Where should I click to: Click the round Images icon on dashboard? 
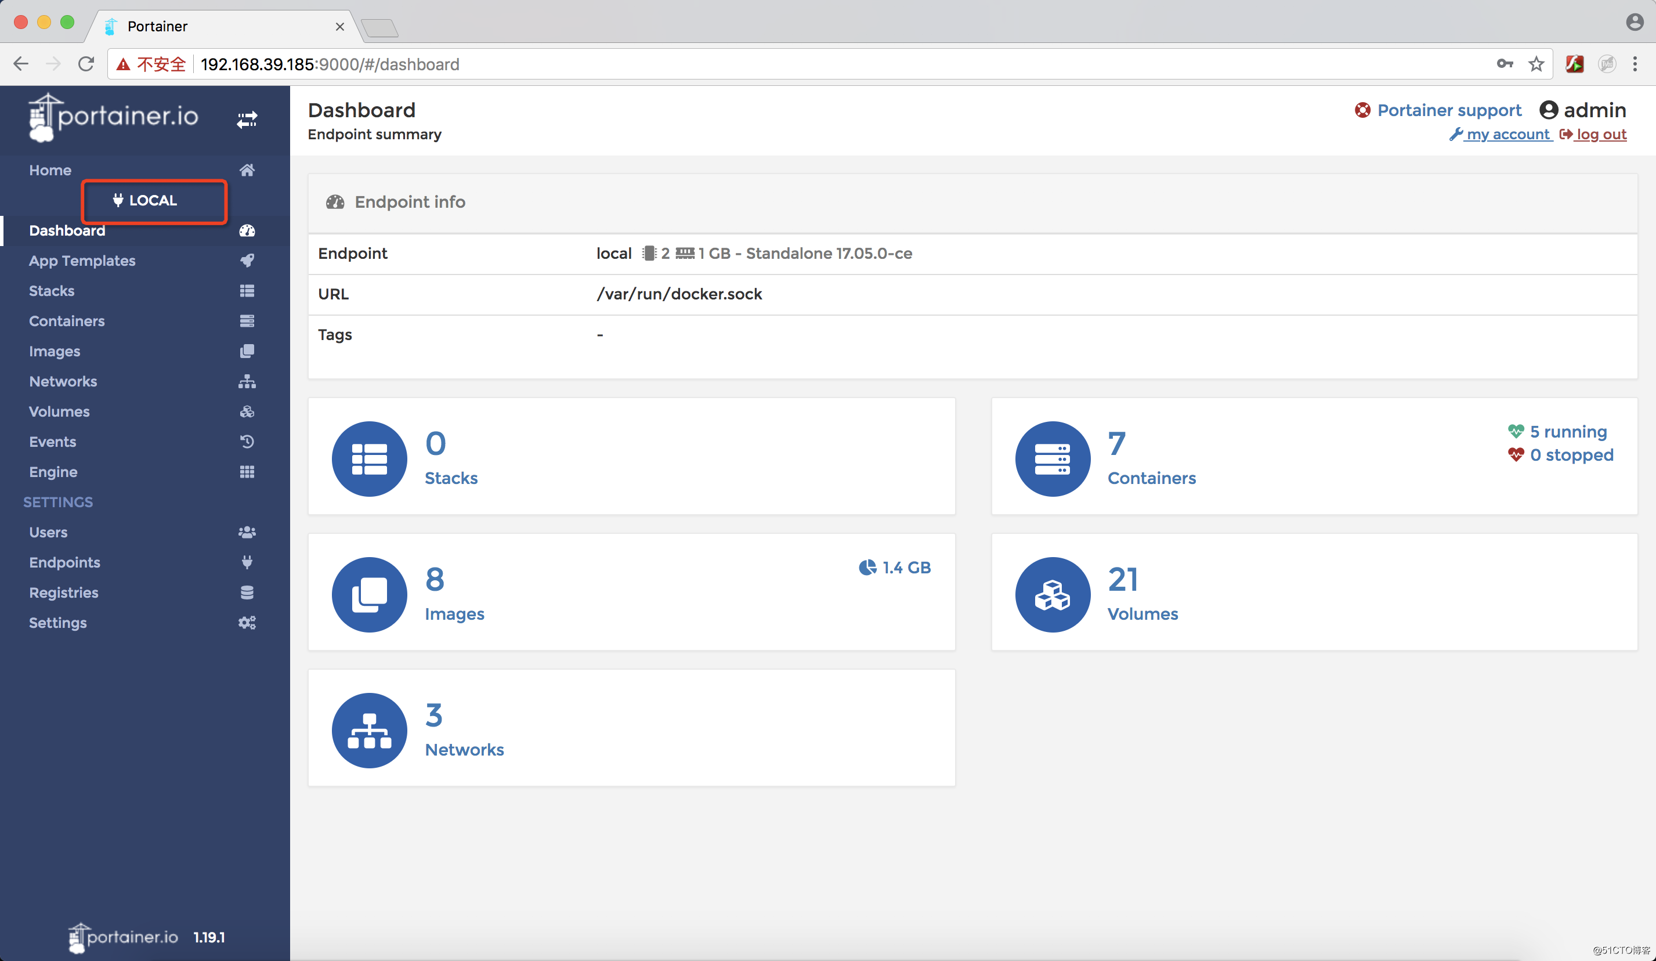[x=369, y=595]
